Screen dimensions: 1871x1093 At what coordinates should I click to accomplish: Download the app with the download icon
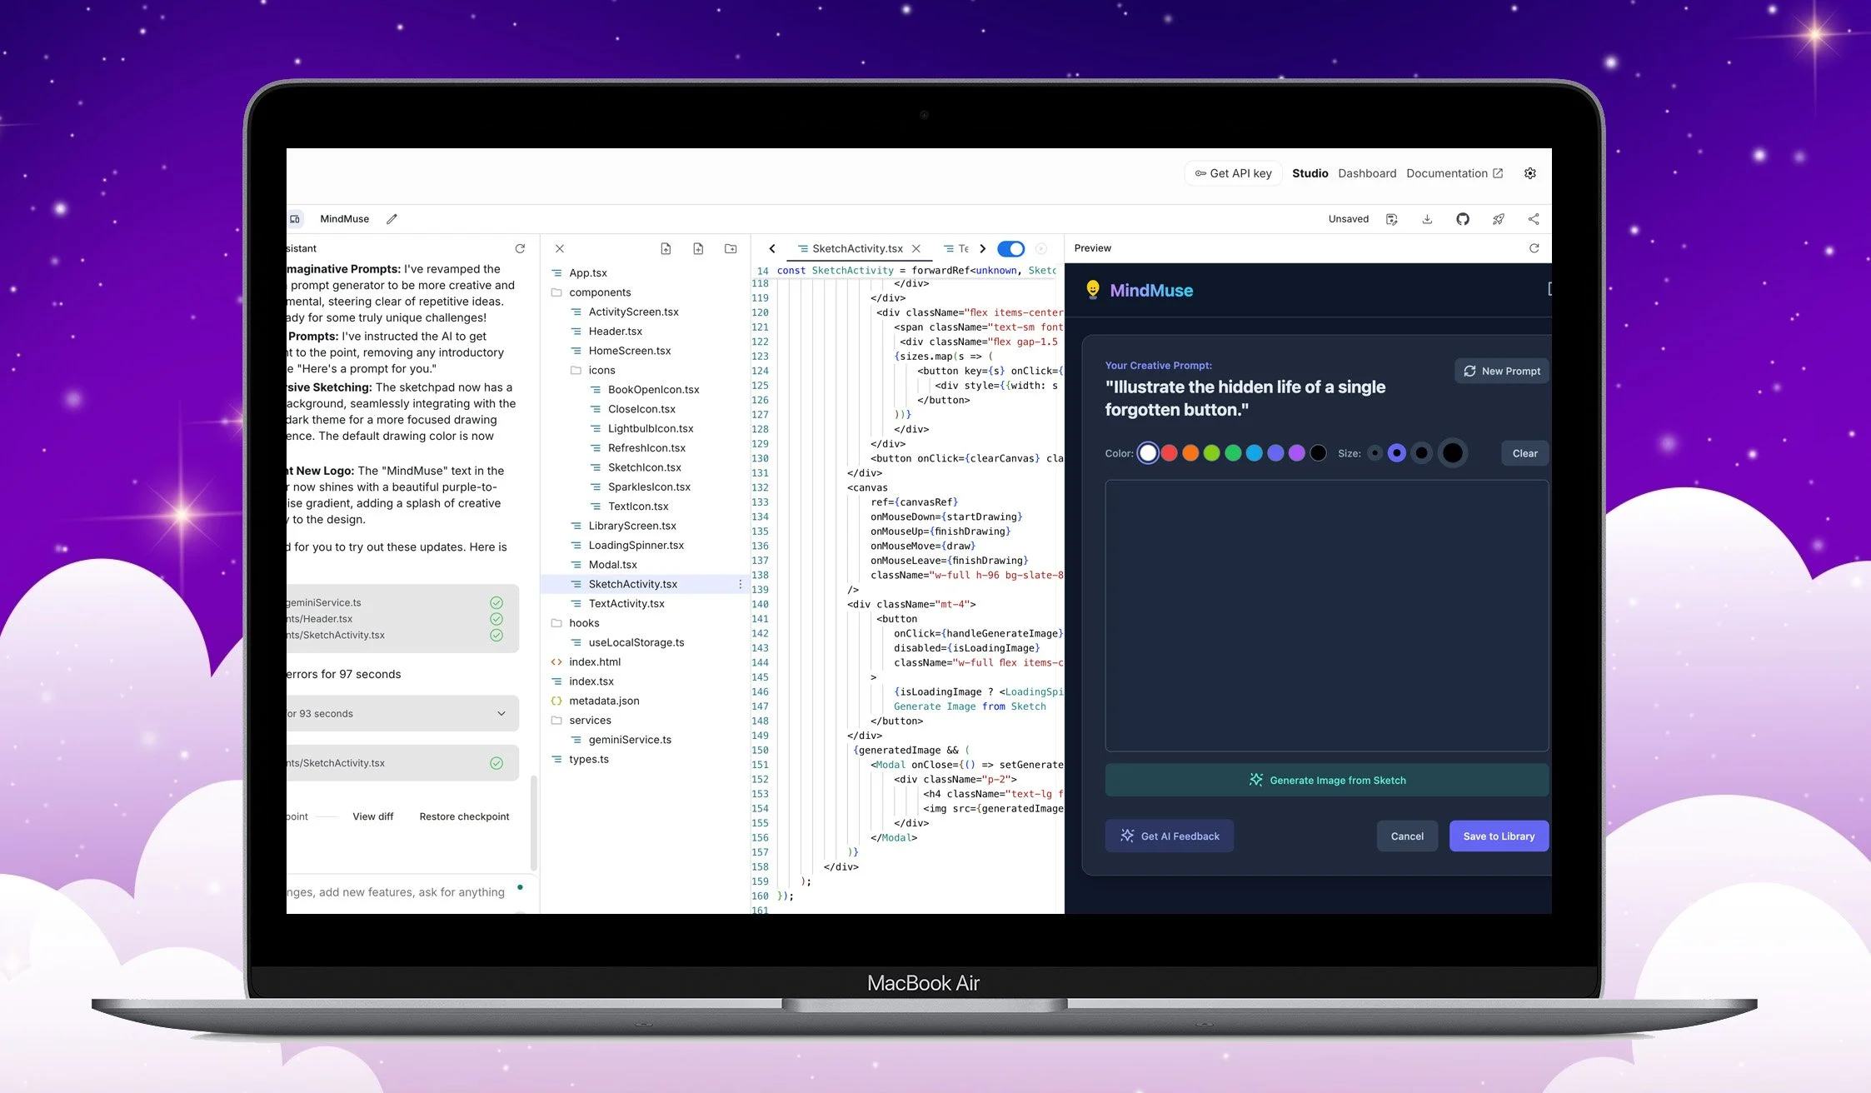click(x=1427, y=219)
